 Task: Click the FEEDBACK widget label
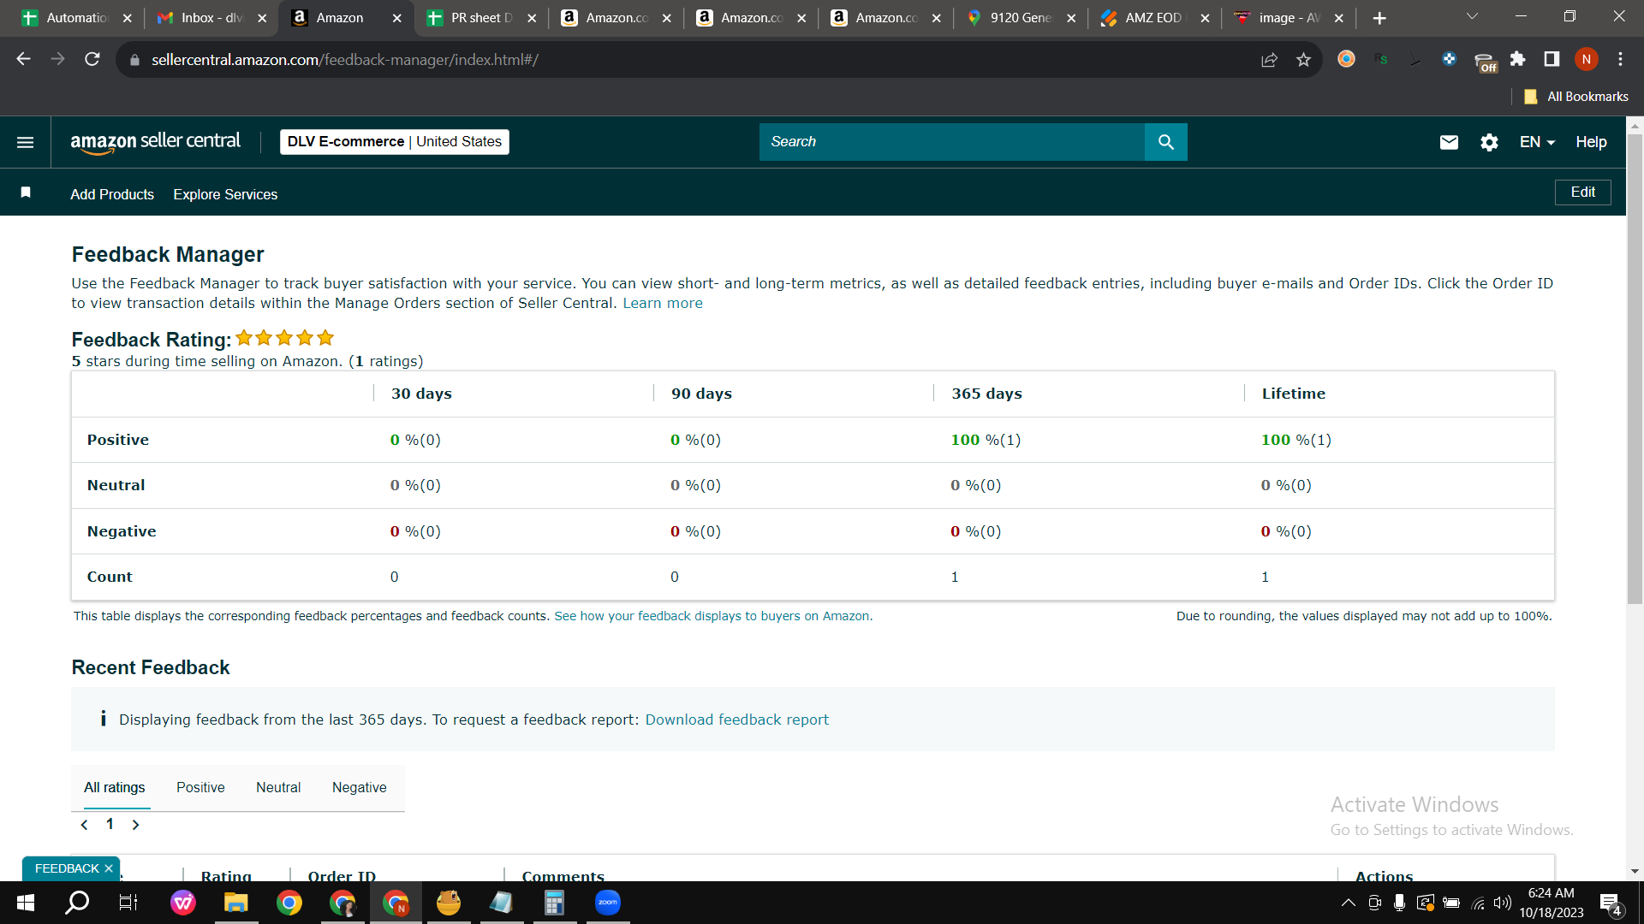click(67, 868)
